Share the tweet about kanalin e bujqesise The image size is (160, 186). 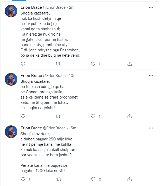129,179
